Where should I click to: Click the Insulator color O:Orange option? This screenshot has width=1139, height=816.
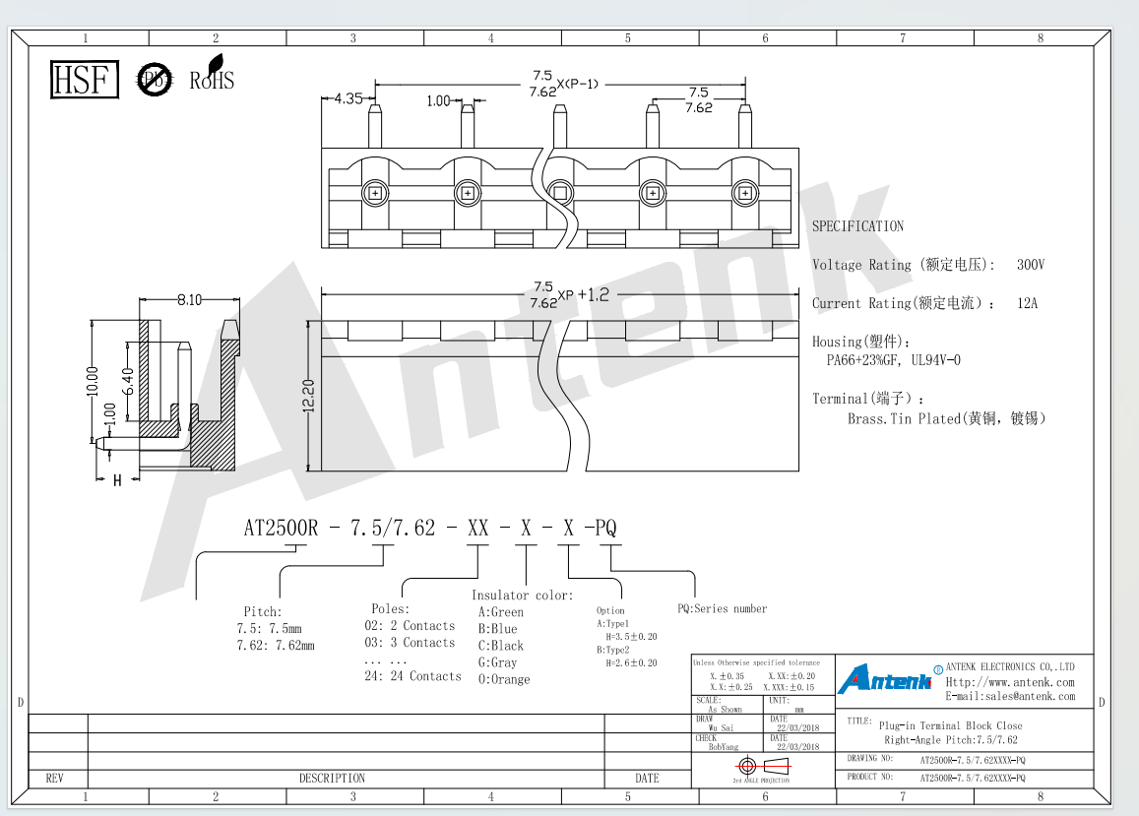pos(503,679)
